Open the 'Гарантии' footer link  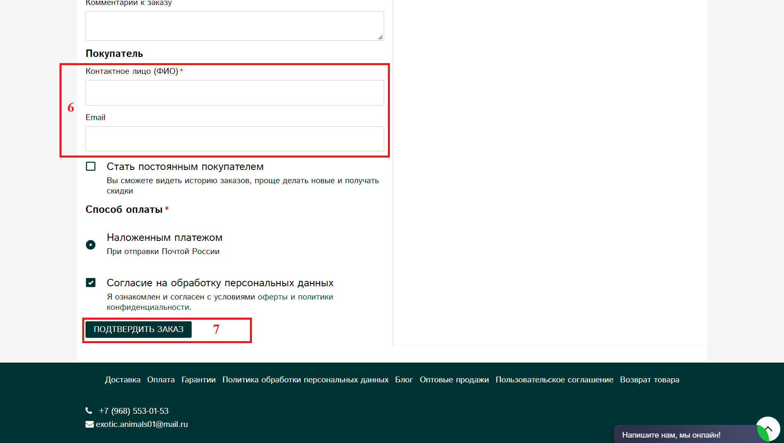point(198,379)
